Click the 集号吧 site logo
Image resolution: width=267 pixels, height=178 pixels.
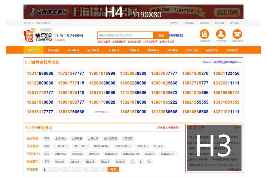38,35
